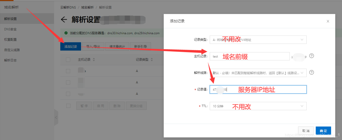This screenshot has height=140, width=342.
Task: Click the back arrow next to 解析设置
Action: (x=64, y=19)
